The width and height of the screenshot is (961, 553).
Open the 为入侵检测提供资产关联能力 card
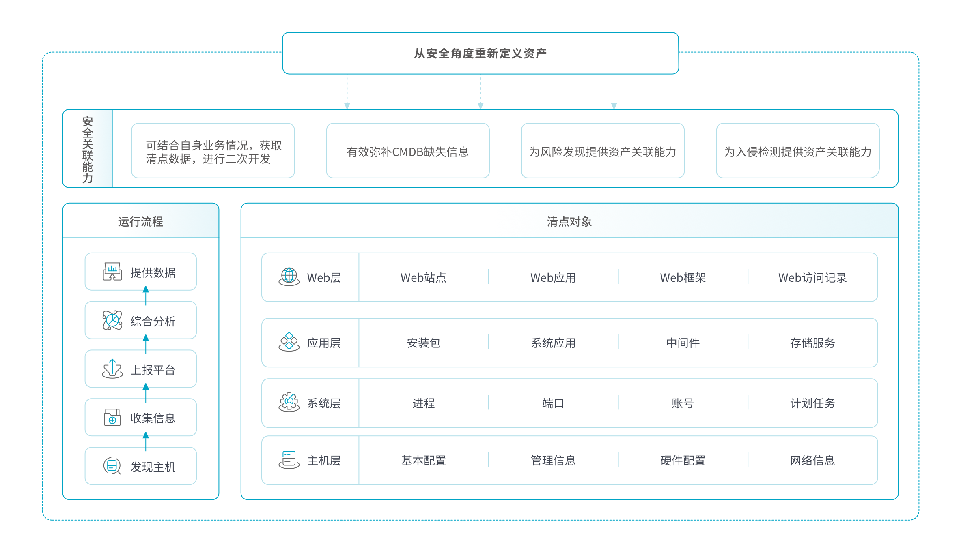point(798,152)
